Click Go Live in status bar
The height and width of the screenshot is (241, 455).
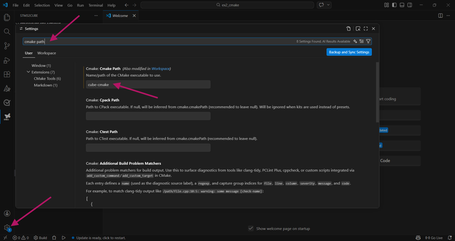434,238
